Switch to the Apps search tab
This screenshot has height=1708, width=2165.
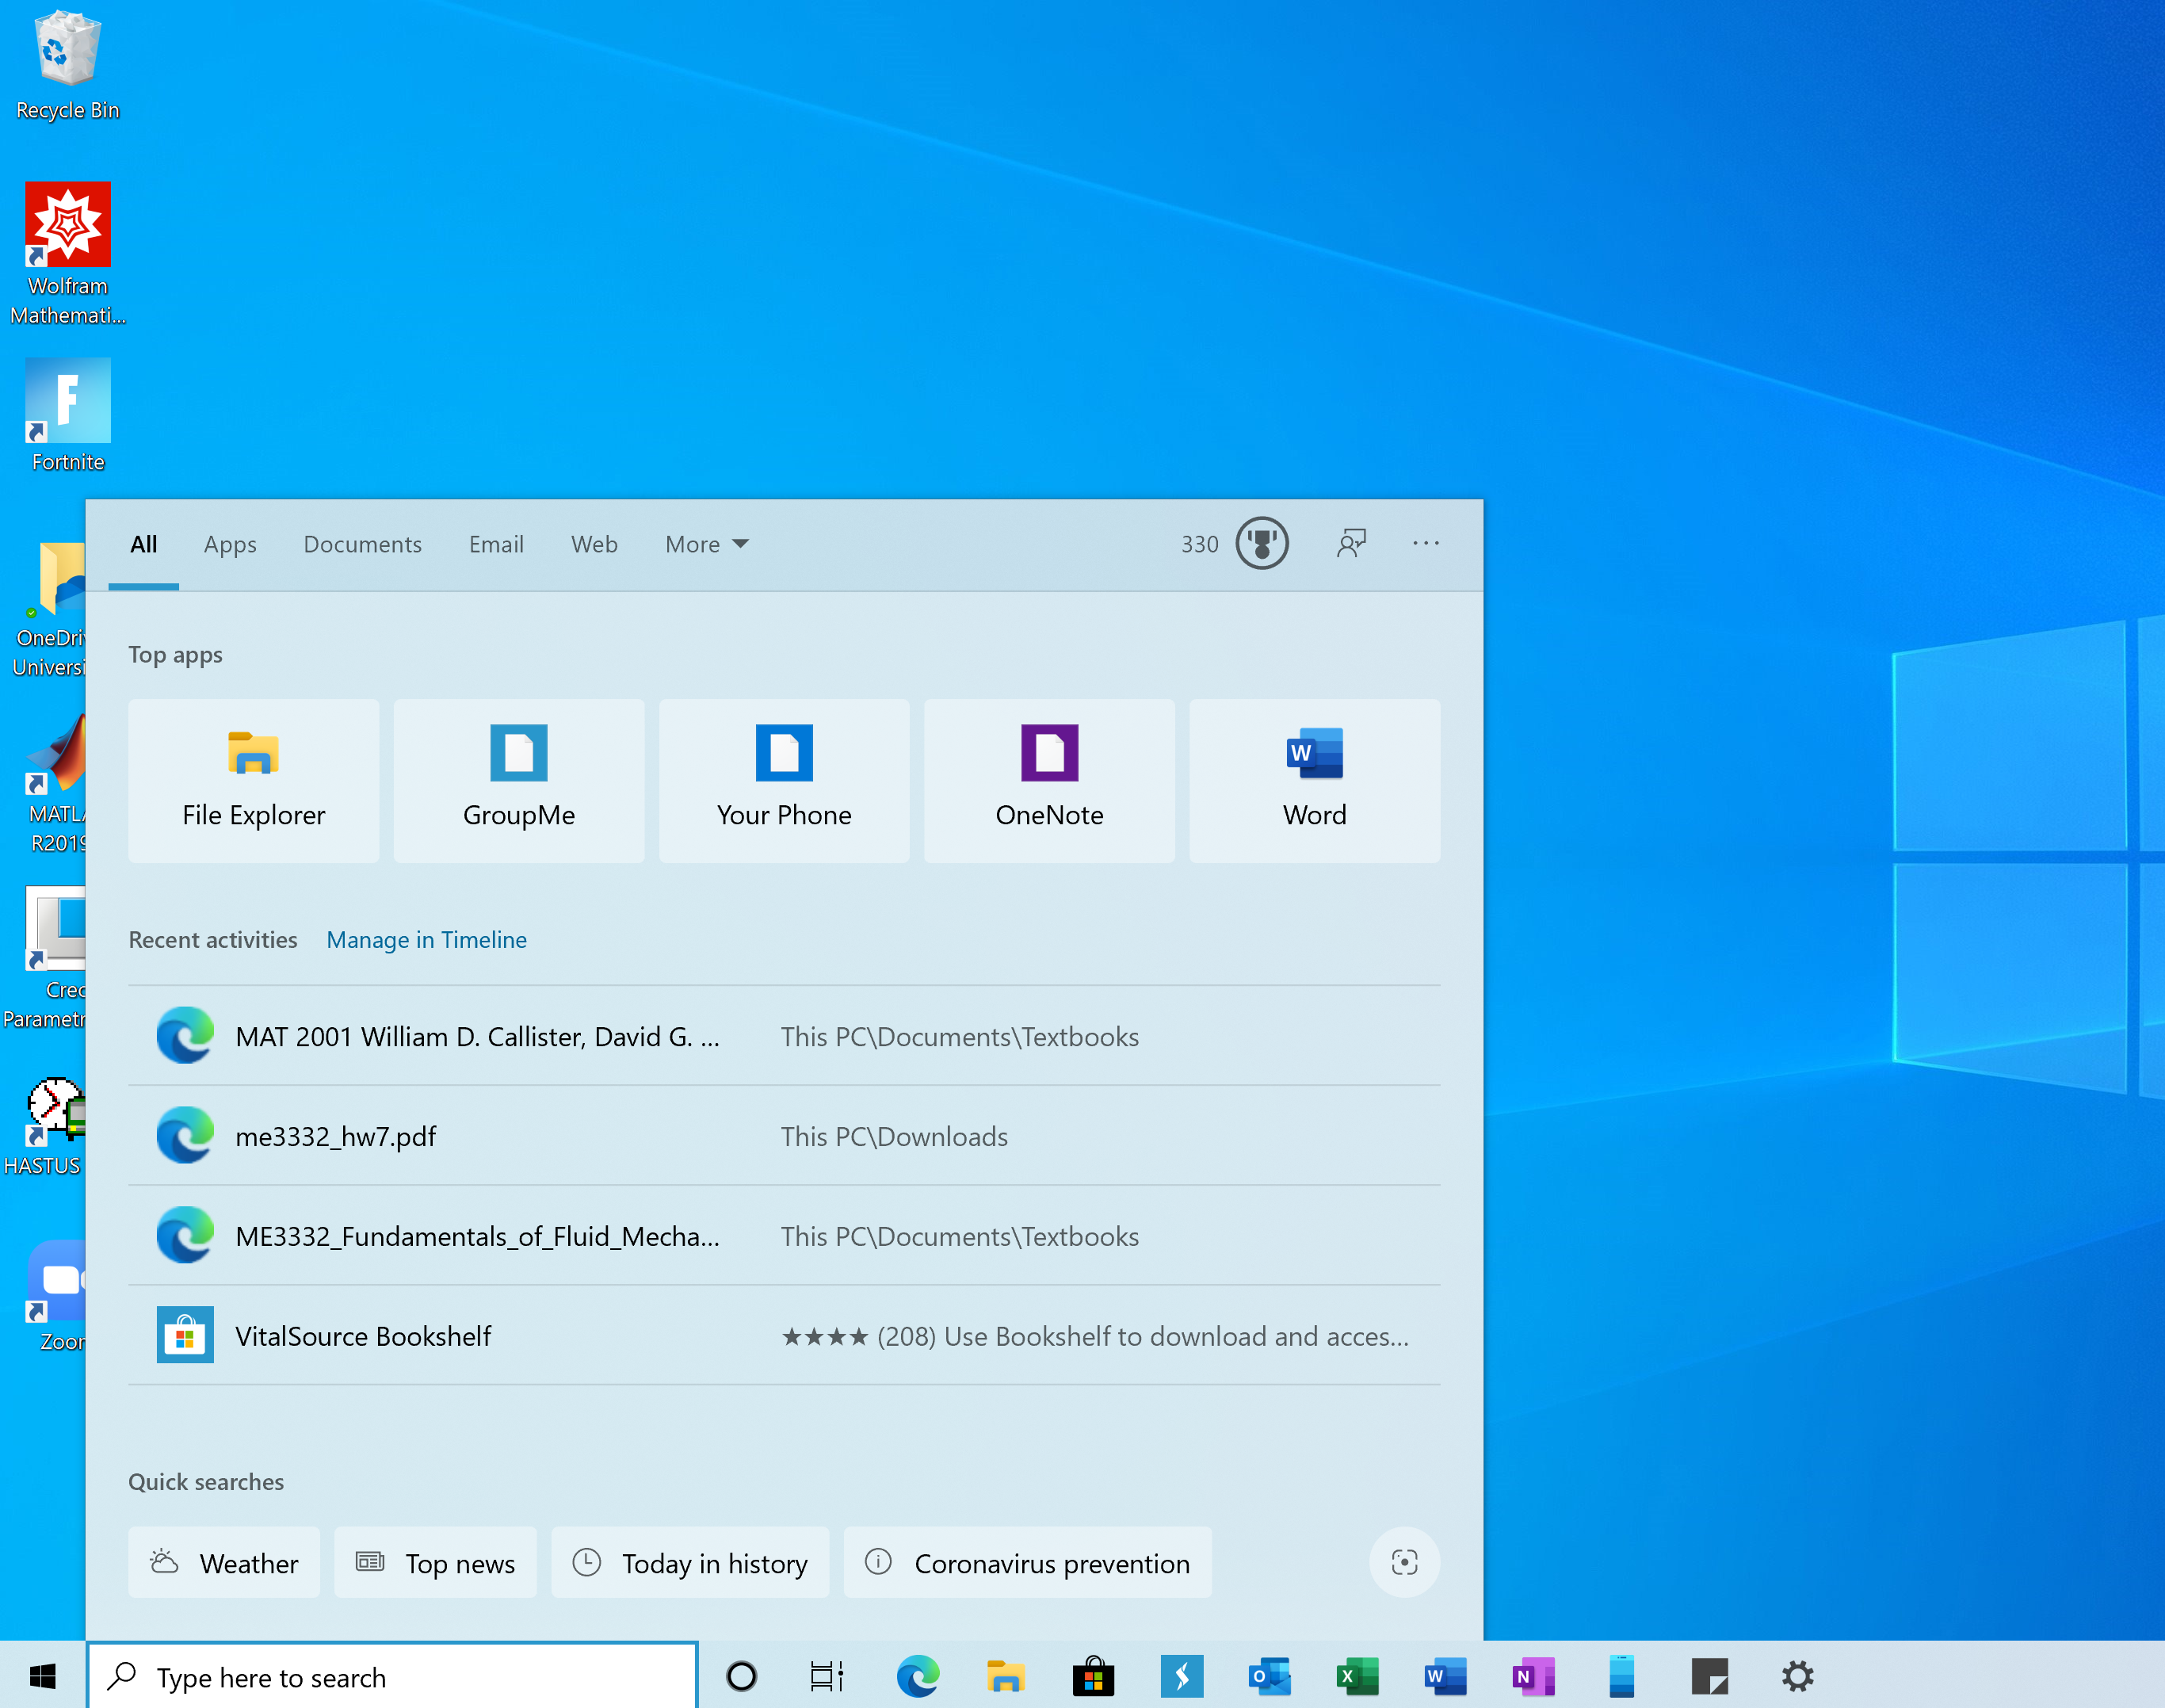click(230, 544)
